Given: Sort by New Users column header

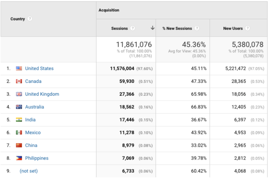Looking at the screenshot, I should 233,28.
